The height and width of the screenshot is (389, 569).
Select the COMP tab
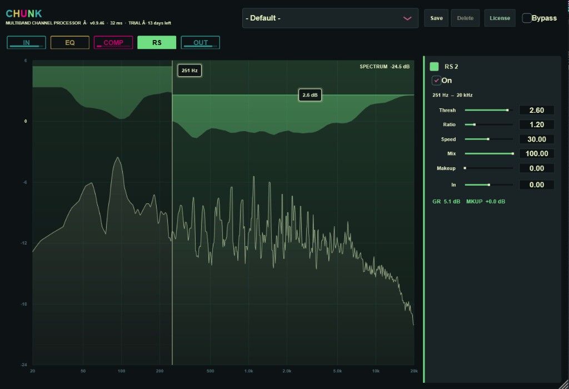point(113,42)
